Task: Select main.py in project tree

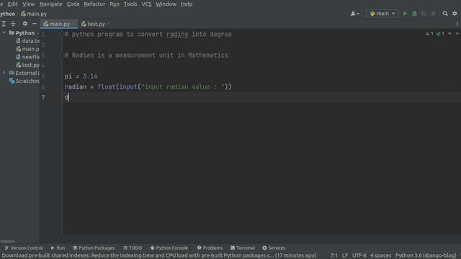Action: (27, 49)
